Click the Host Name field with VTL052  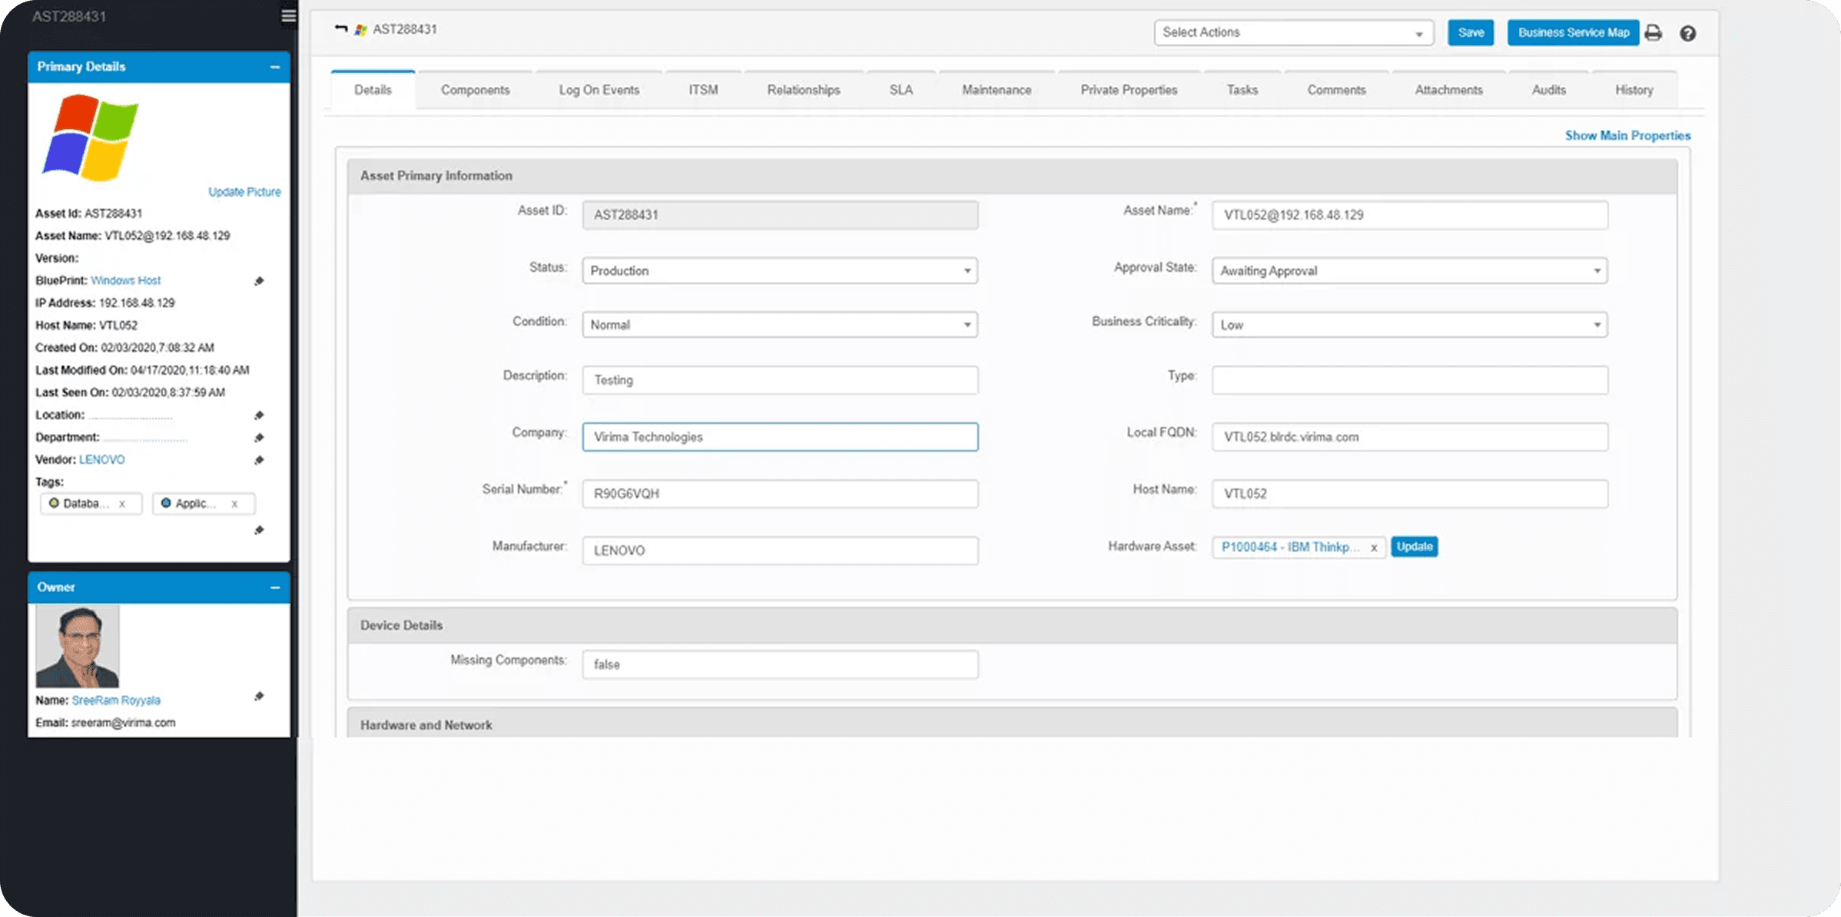[x=1410, y=494]
